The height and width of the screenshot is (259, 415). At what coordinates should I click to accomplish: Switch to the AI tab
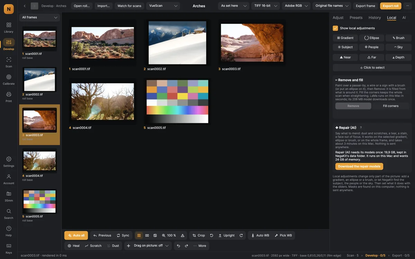tap(404, 18)
